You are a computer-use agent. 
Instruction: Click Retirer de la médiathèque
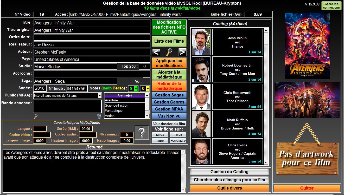169,86
